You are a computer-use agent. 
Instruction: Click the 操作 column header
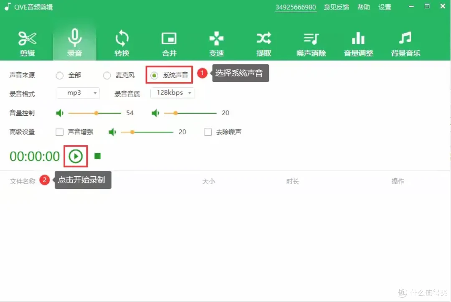click(398, 181)
